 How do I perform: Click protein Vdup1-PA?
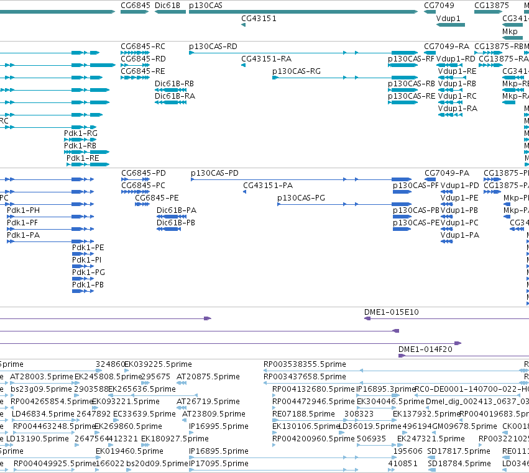pyautogui.click(x=460, y=235)
